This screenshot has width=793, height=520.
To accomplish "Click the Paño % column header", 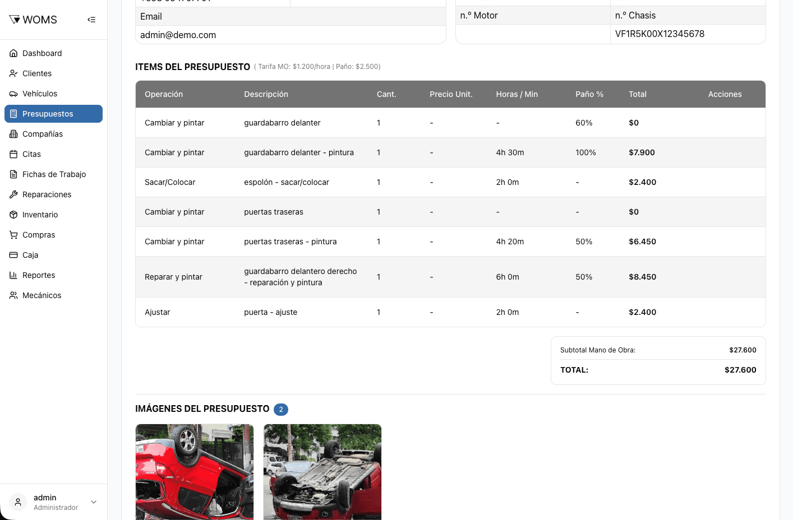I will (x=589, y=94).
